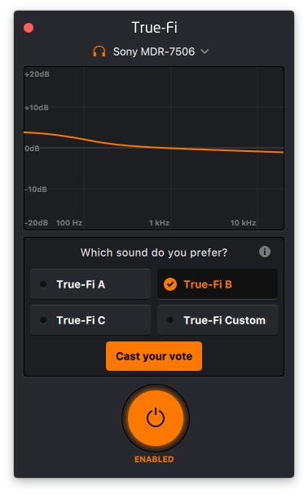Click the Which sound do you prefer heading
The image size is (308, 495).
[154, 252]
